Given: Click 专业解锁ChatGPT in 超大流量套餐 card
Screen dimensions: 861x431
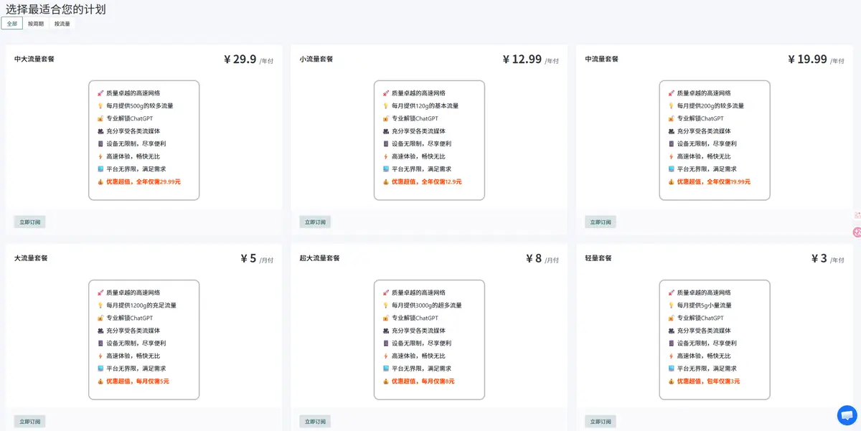Looking at the screenshot, I should 415,318.
